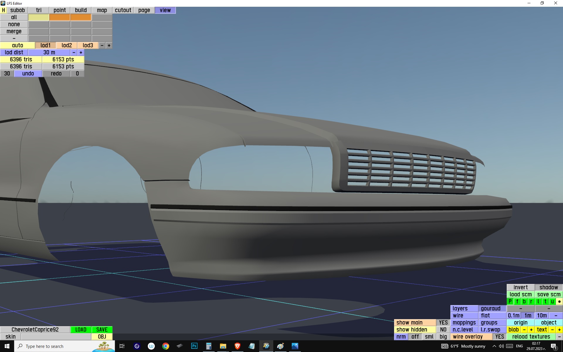This screenshot has height=352, width=563.
Task: Increase blob size with plus button
Action: coord(531,330)
